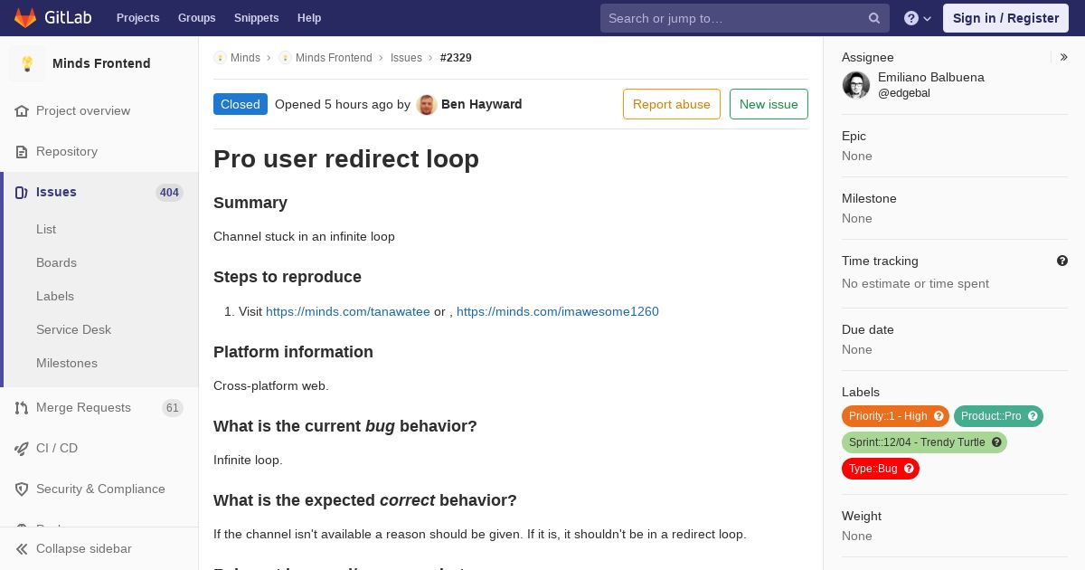This screenshot has height=570, width=1085.
Task: Click the Merge Requests count badge 61
Action: coord(173,408)
